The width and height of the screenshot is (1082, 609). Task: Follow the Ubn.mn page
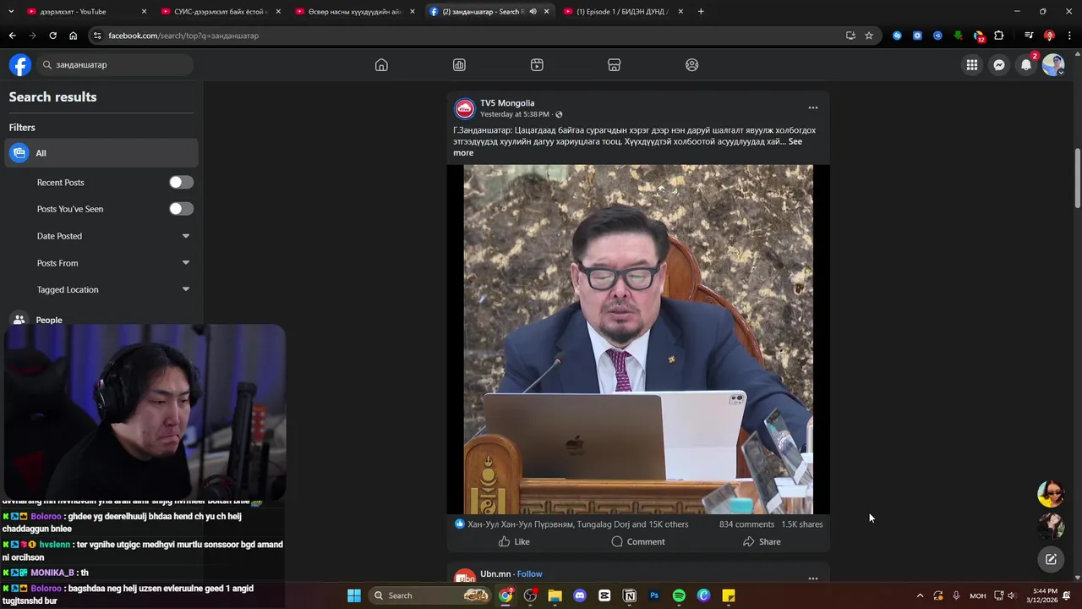pyautogui.click(x=530, y=573)
